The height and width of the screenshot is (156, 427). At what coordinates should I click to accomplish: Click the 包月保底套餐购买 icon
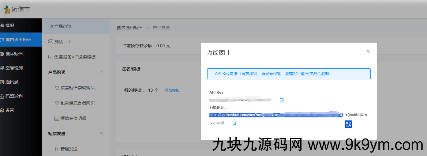pos(57,103)
